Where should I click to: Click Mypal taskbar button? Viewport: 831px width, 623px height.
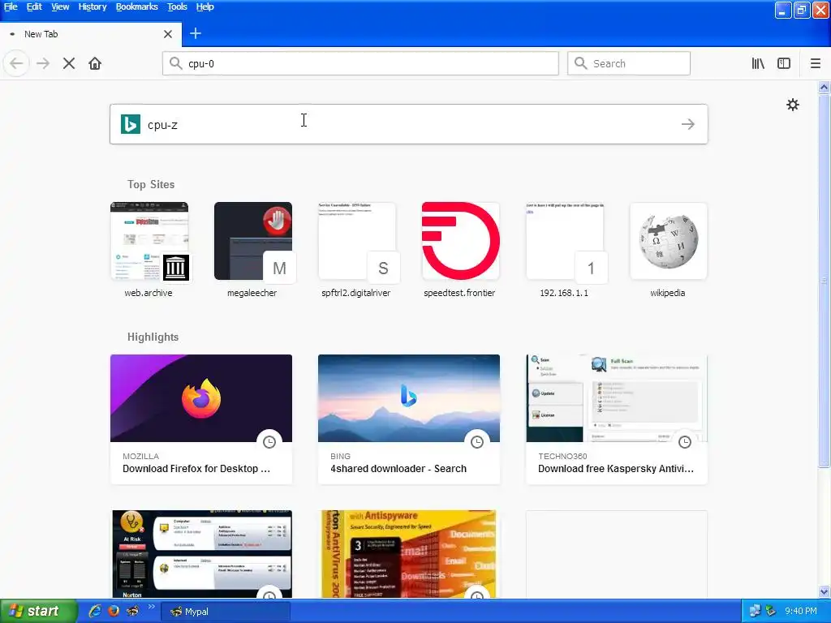click(x=225, y=612)
